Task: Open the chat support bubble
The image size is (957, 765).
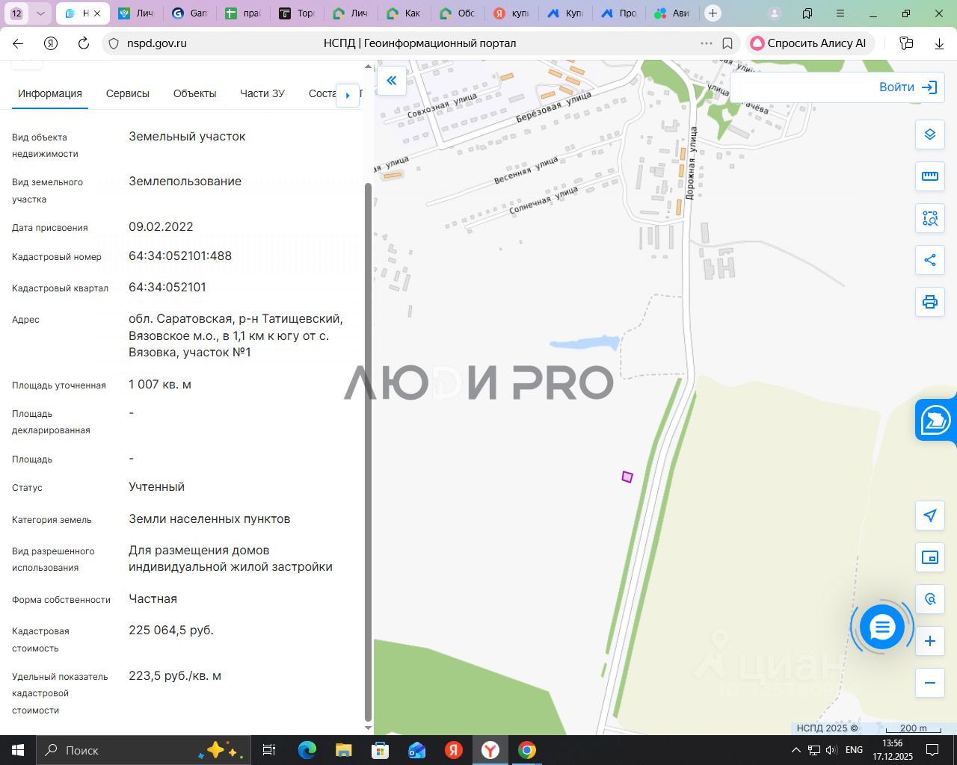Action: [881, 628]
